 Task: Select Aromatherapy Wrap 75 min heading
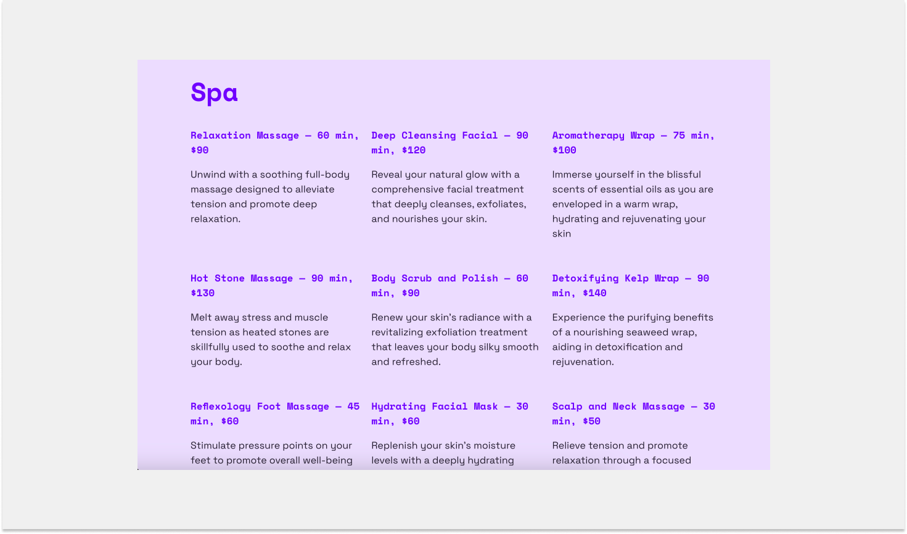coord(633,143)
